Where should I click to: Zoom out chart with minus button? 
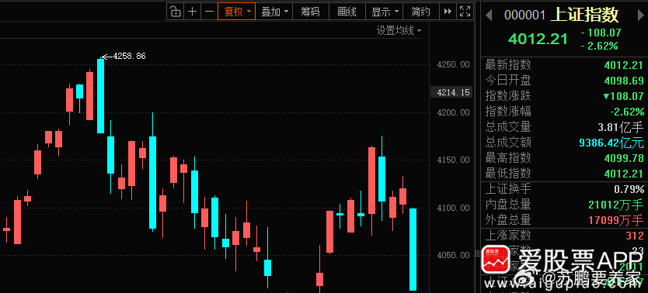point(210,12)
